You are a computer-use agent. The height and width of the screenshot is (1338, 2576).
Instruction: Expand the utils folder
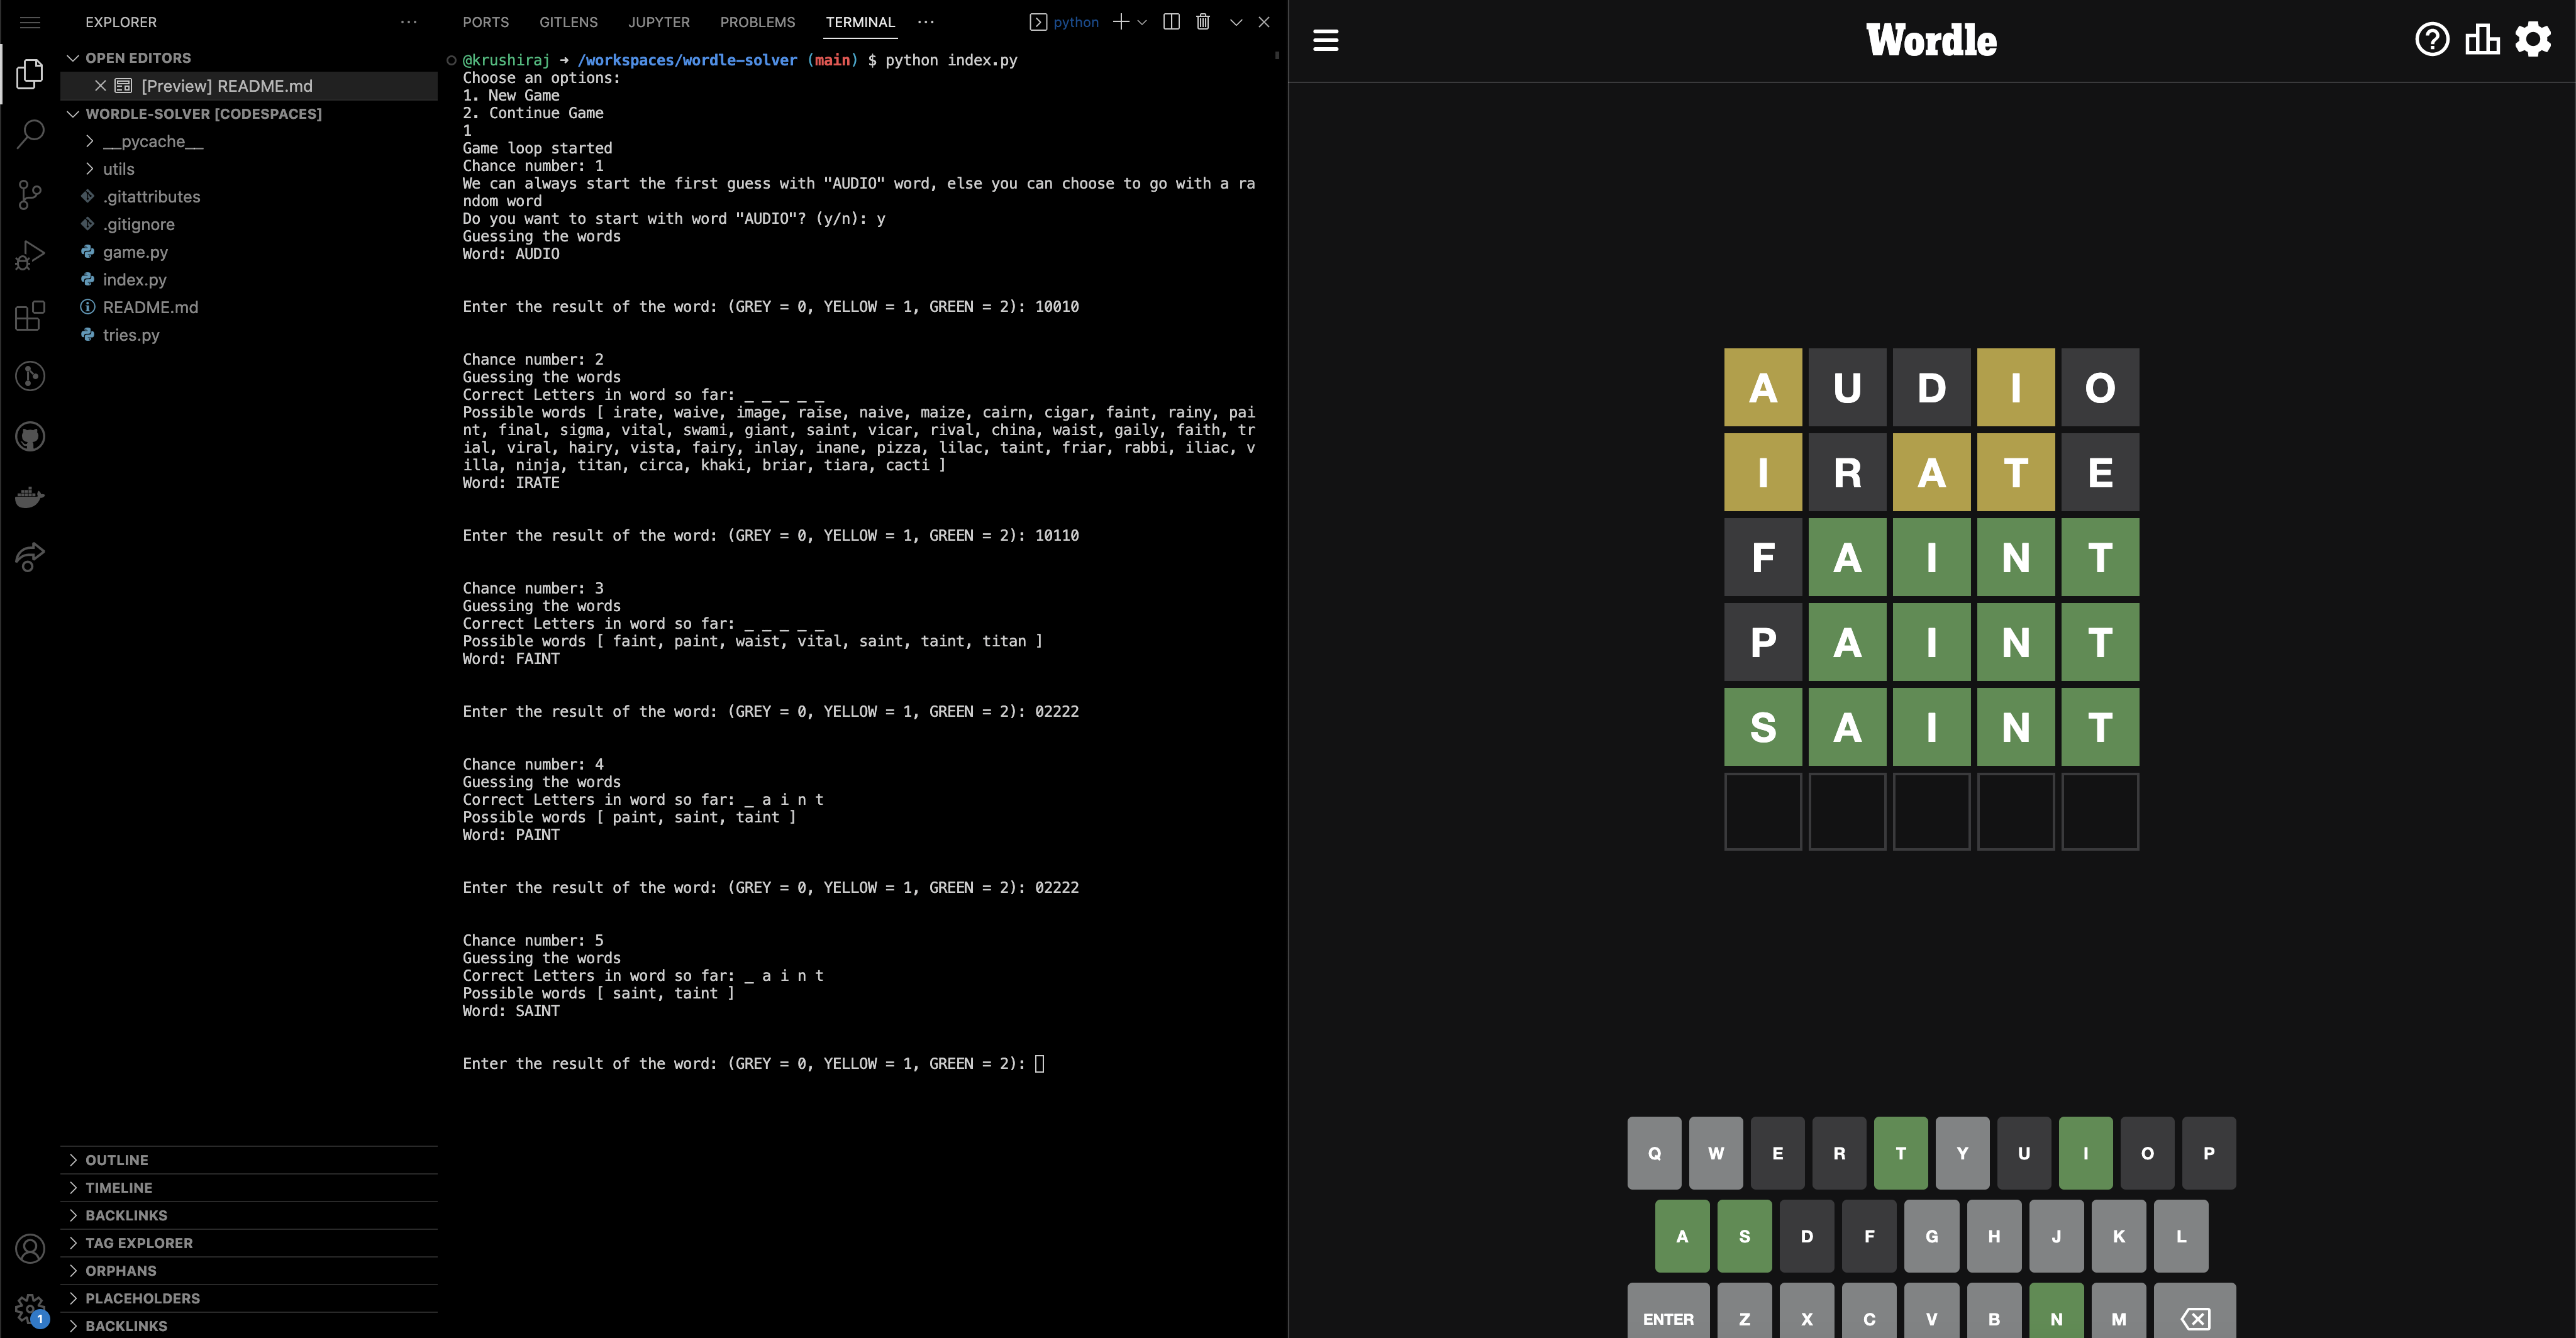(x=118, y=169)
